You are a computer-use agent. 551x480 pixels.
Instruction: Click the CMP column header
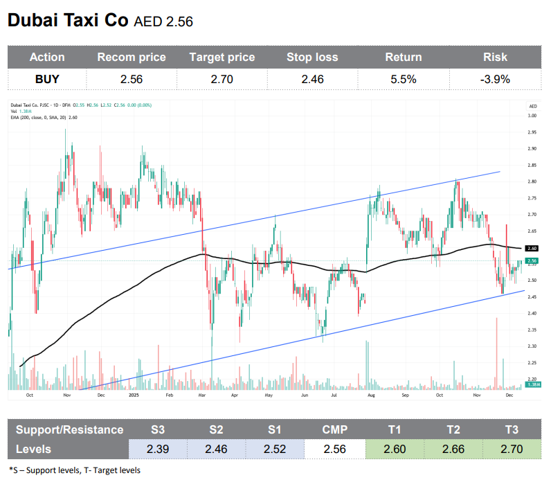pos(334,429)
